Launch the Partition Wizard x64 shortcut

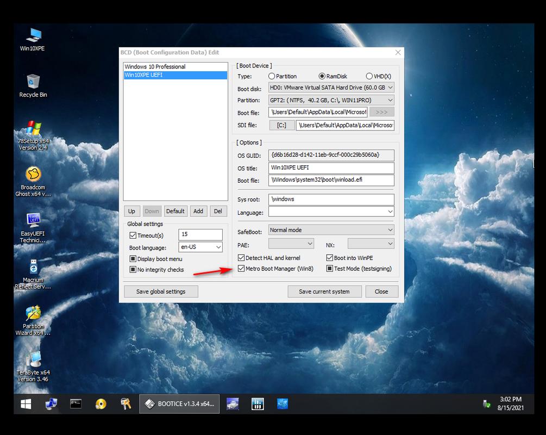click(x=33, y=320)
